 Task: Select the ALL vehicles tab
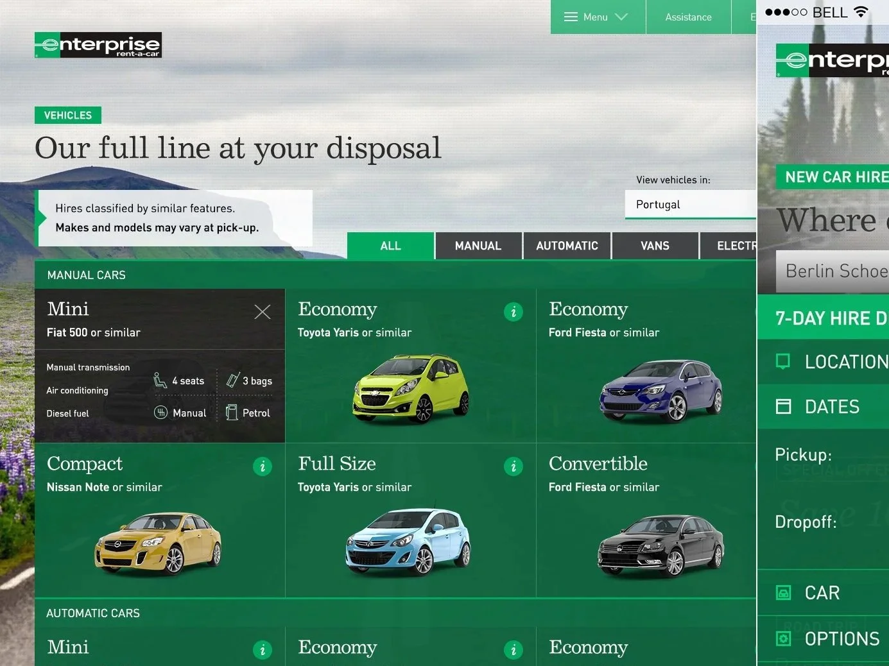tap(390, 246)
